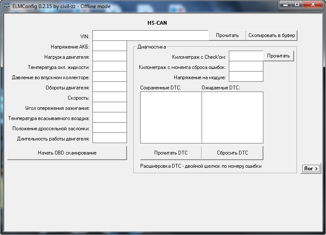Click the Прочитать button next to VIN
326x235 pixels.
(227, 35)
